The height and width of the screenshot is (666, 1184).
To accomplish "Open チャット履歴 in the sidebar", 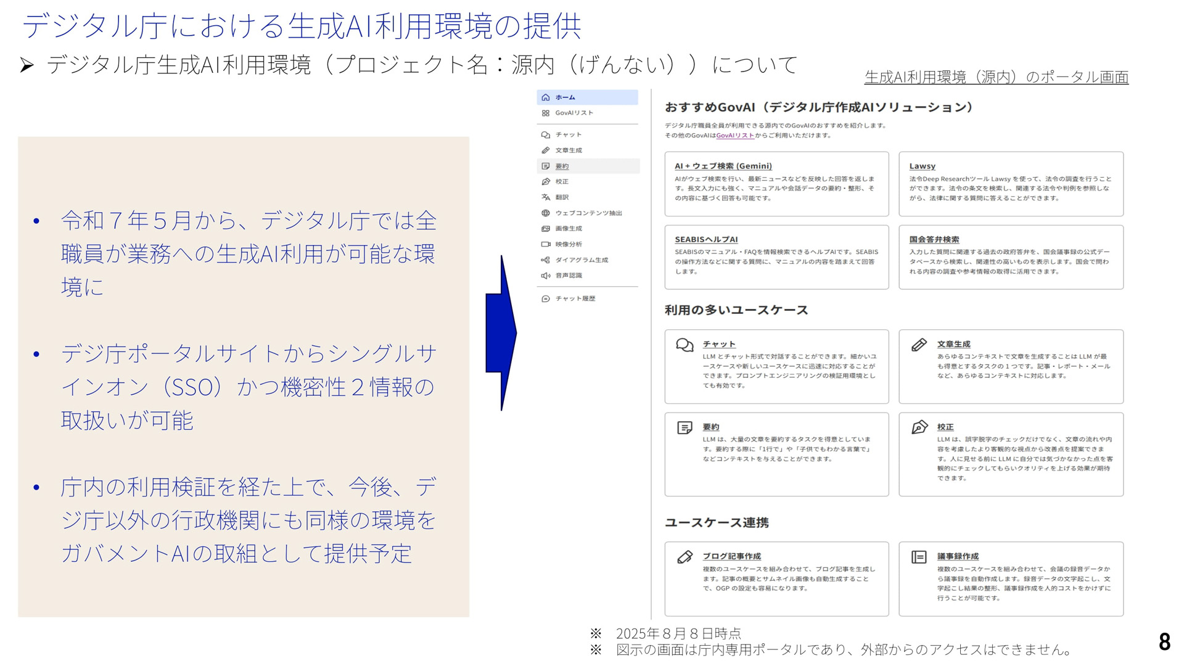I will [x=575, y=298].
